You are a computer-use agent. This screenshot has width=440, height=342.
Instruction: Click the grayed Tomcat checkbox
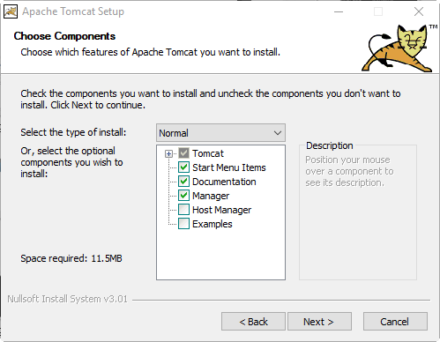coord(183,153)
